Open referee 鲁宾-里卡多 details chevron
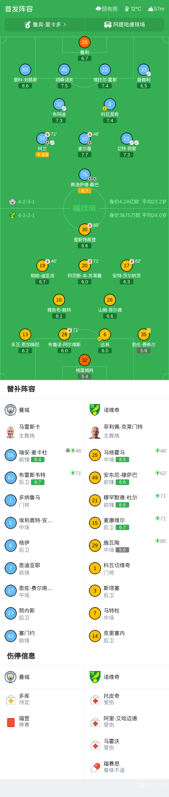 65,25
